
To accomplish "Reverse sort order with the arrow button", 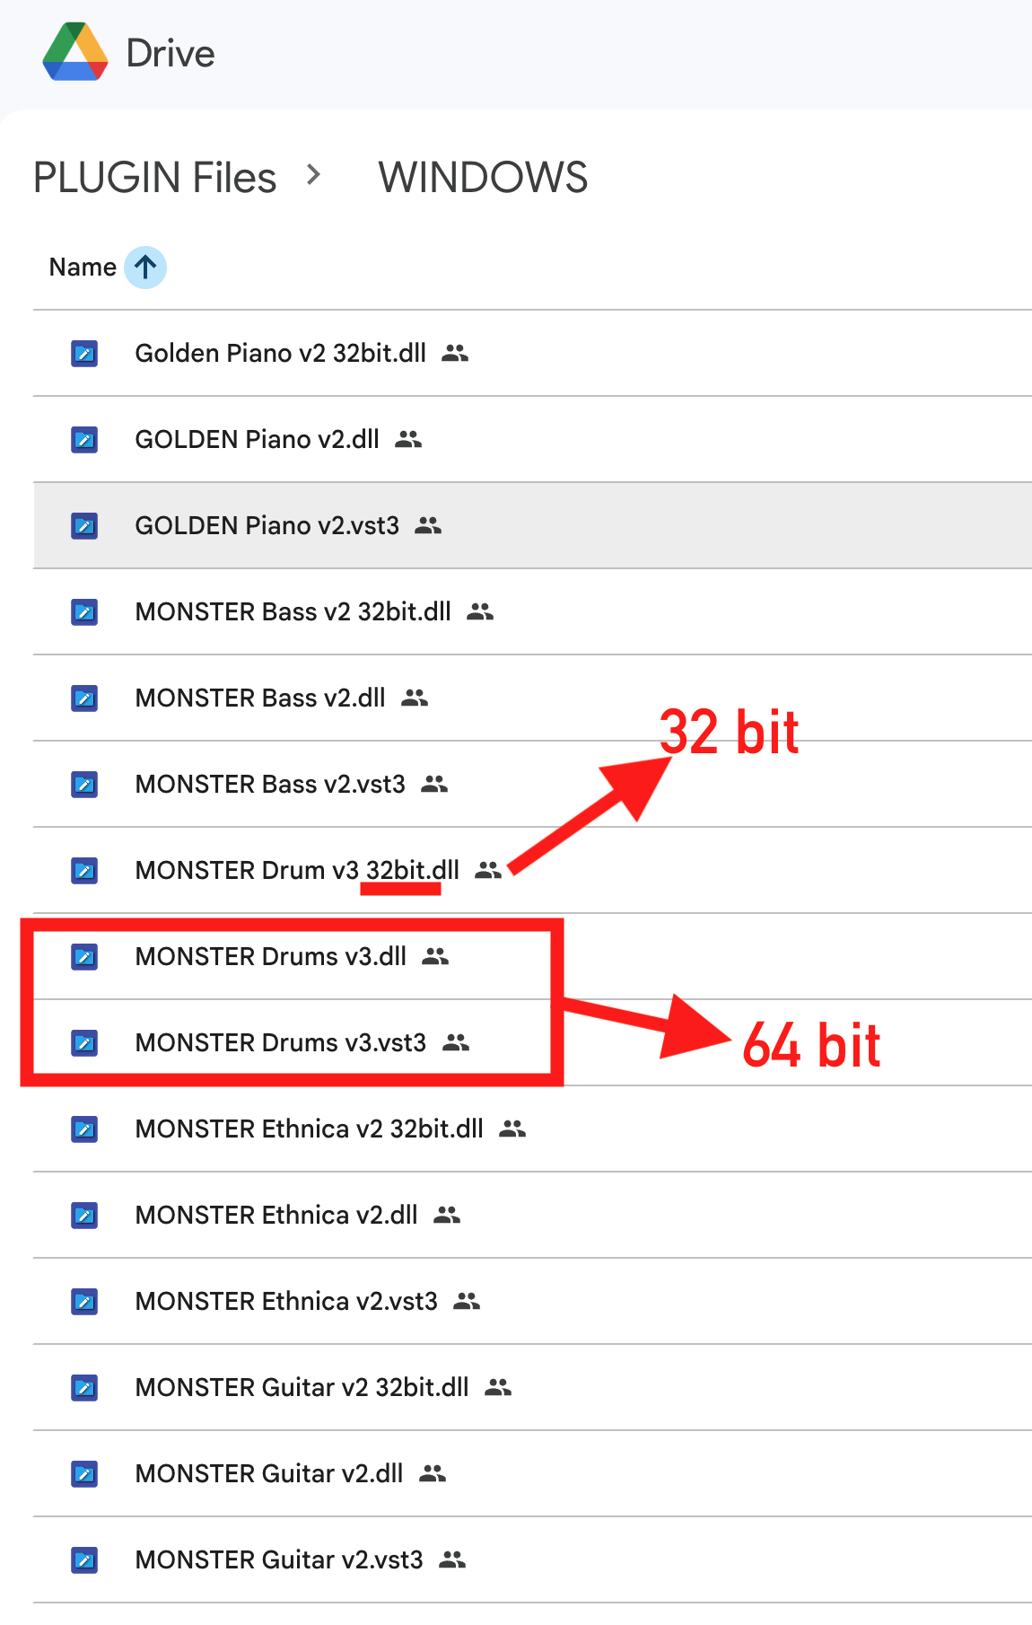I will (145, 267).
